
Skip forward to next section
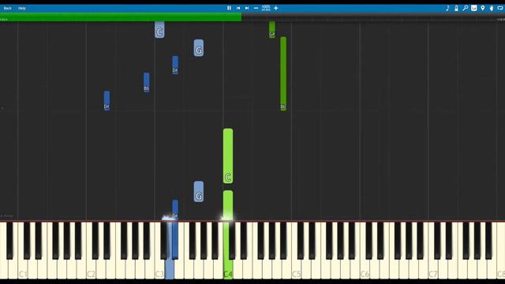click(247, 8)
